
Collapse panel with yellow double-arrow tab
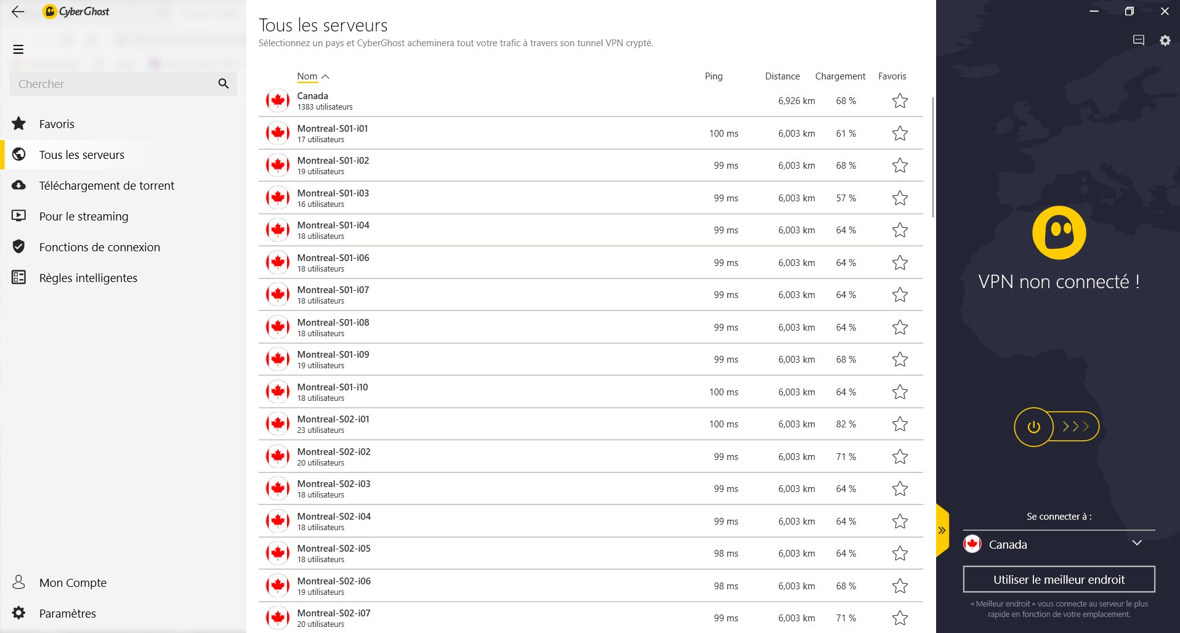(942, 530)
